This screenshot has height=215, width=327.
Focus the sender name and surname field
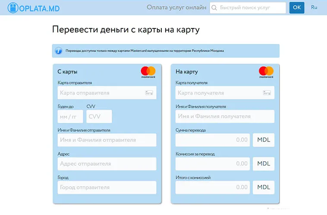107,140
